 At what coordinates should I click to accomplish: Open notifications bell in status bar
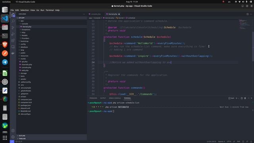pos(251,141)
